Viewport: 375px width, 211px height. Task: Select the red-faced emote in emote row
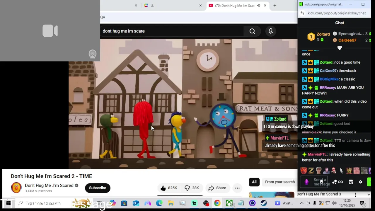point(303,171)
